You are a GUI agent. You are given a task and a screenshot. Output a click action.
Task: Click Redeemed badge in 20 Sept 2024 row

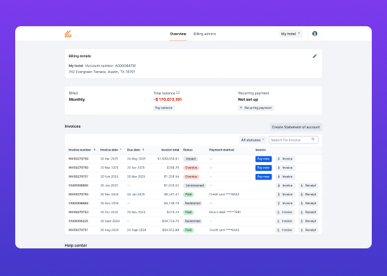coord(193,221)
